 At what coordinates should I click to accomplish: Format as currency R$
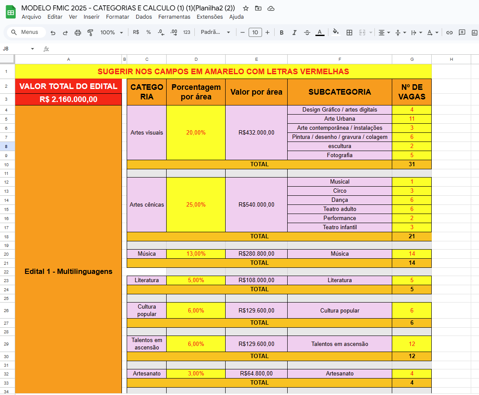pyautogui.click(x=136, y=32)
